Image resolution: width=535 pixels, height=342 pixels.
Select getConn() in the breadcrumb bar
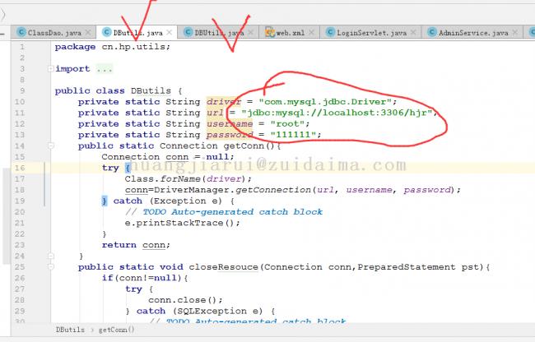point(117,330)
